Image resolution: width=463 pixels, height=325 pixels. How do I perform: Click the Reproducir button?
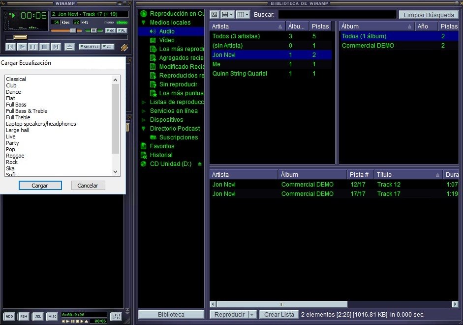[229, 315]
